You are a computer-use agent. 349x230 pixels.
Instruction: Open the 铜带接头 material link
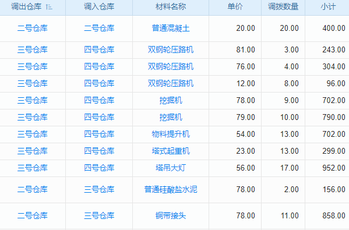click(171, 215)
